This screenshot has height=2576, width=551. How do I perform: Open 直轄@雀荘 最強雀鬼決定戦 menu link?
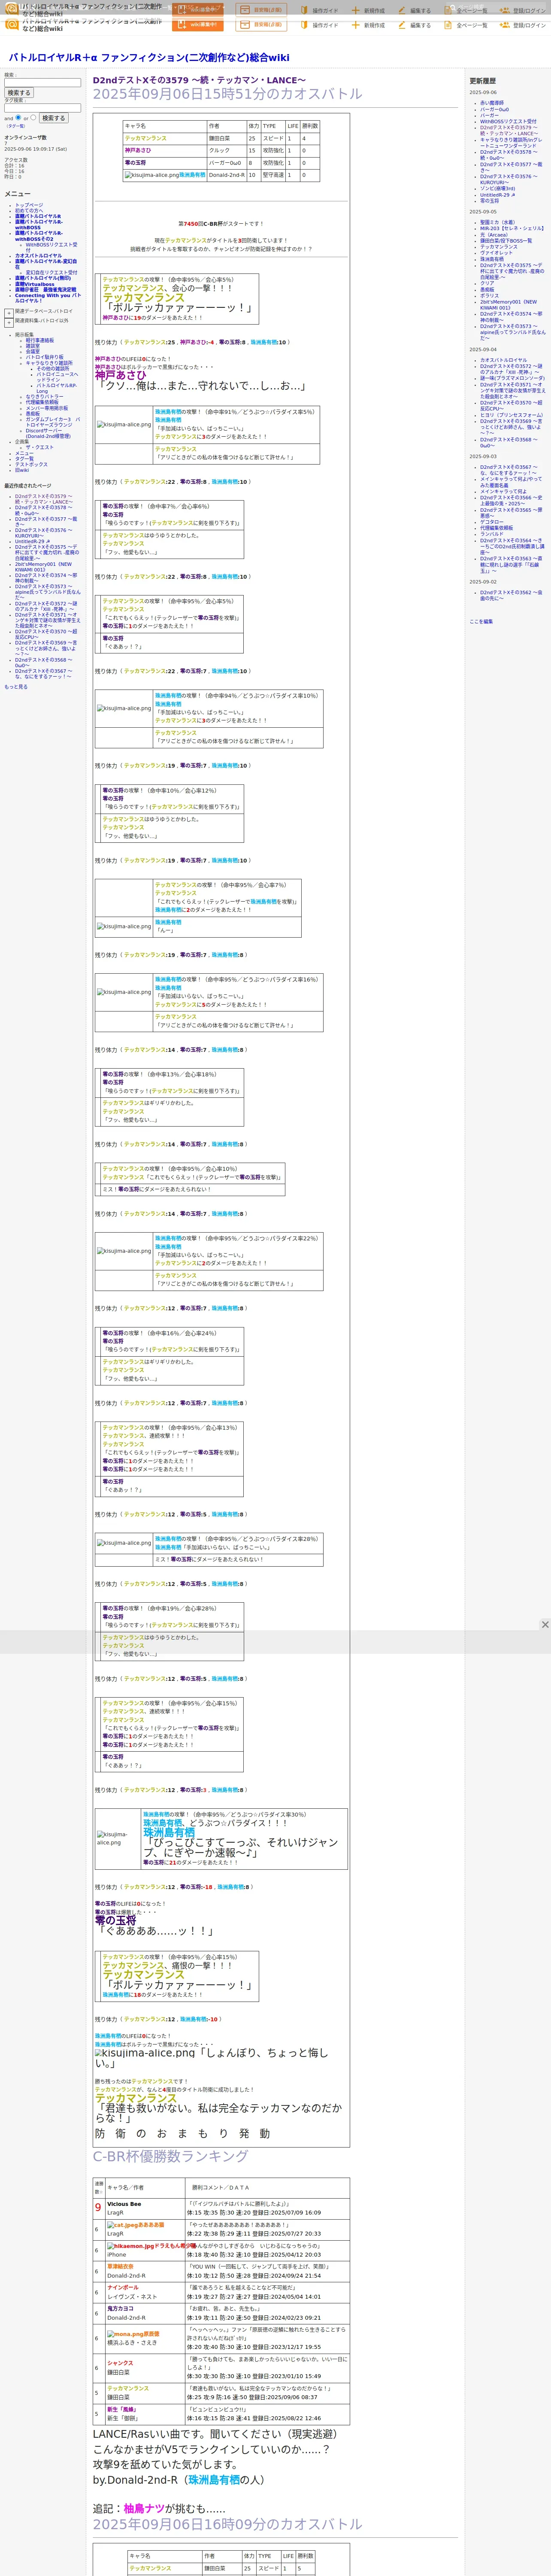pyautogui.click(x=45, y=290)
